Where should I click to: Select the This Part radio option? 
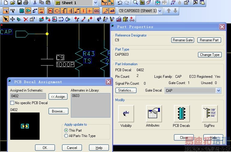tap(66, 130)
